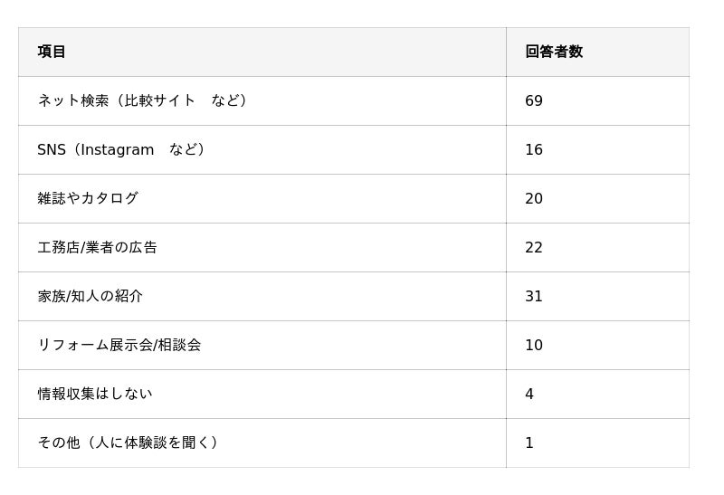Image resolution: width=724 pixels, height=495 pixels.
Task: Click the その他 row label
Action: [x=58, y=443]
